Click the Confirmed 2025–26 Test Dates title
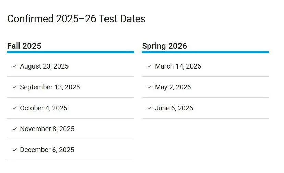 coord(76,19)
